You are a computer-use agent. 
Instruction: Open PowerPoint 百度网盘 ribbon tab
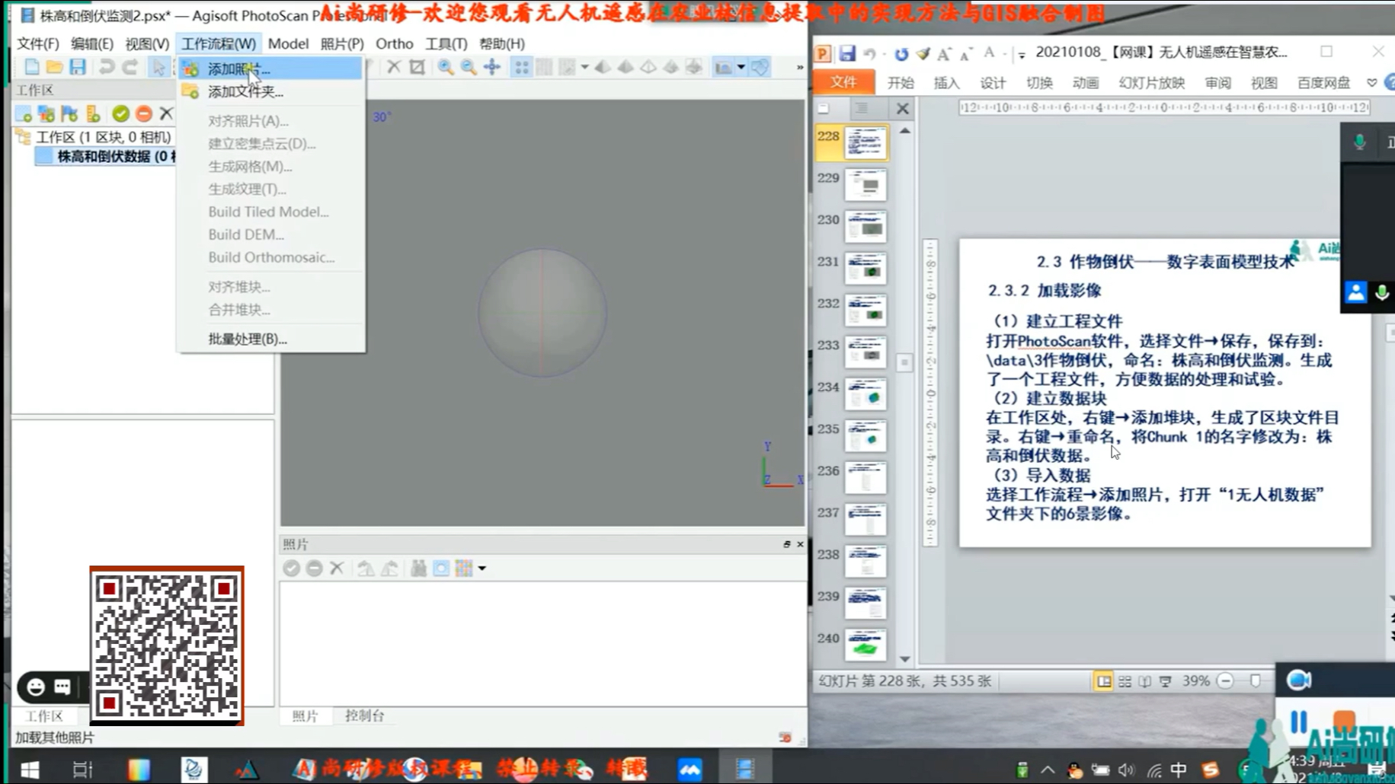[x=1323, y=83]
